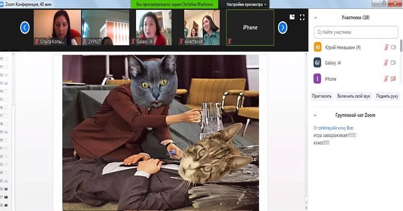Enter full screen mode icon

pos(302,17)
